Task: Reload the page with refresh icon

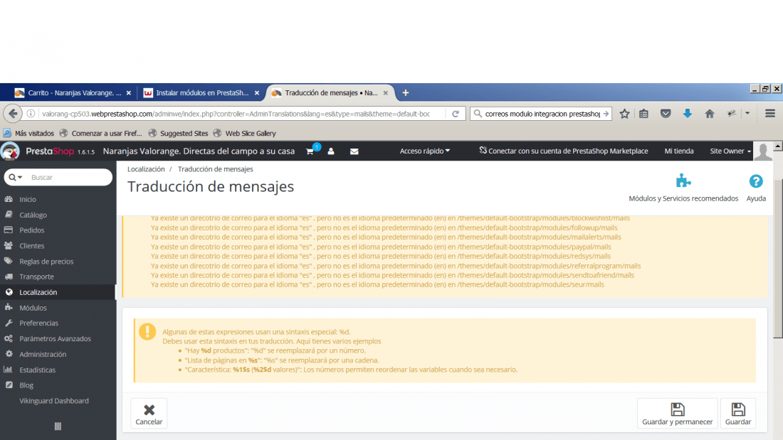Action: pyautogui.click(x=456, y=114)
